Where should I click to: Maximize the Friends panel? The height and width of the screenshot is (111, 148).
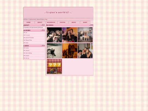91,25
